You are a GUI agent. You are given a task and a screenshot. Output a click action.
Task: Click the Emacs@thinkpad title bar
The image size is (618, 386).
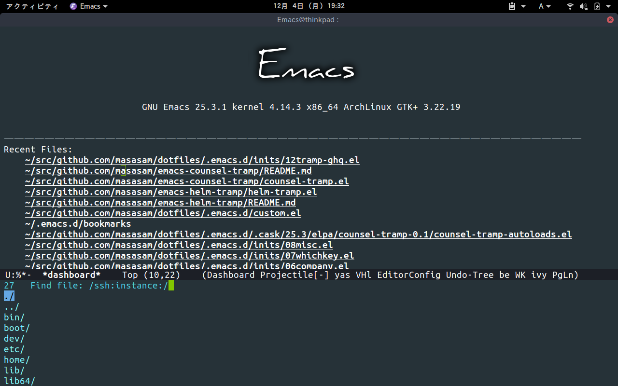[x=308, y=20]
